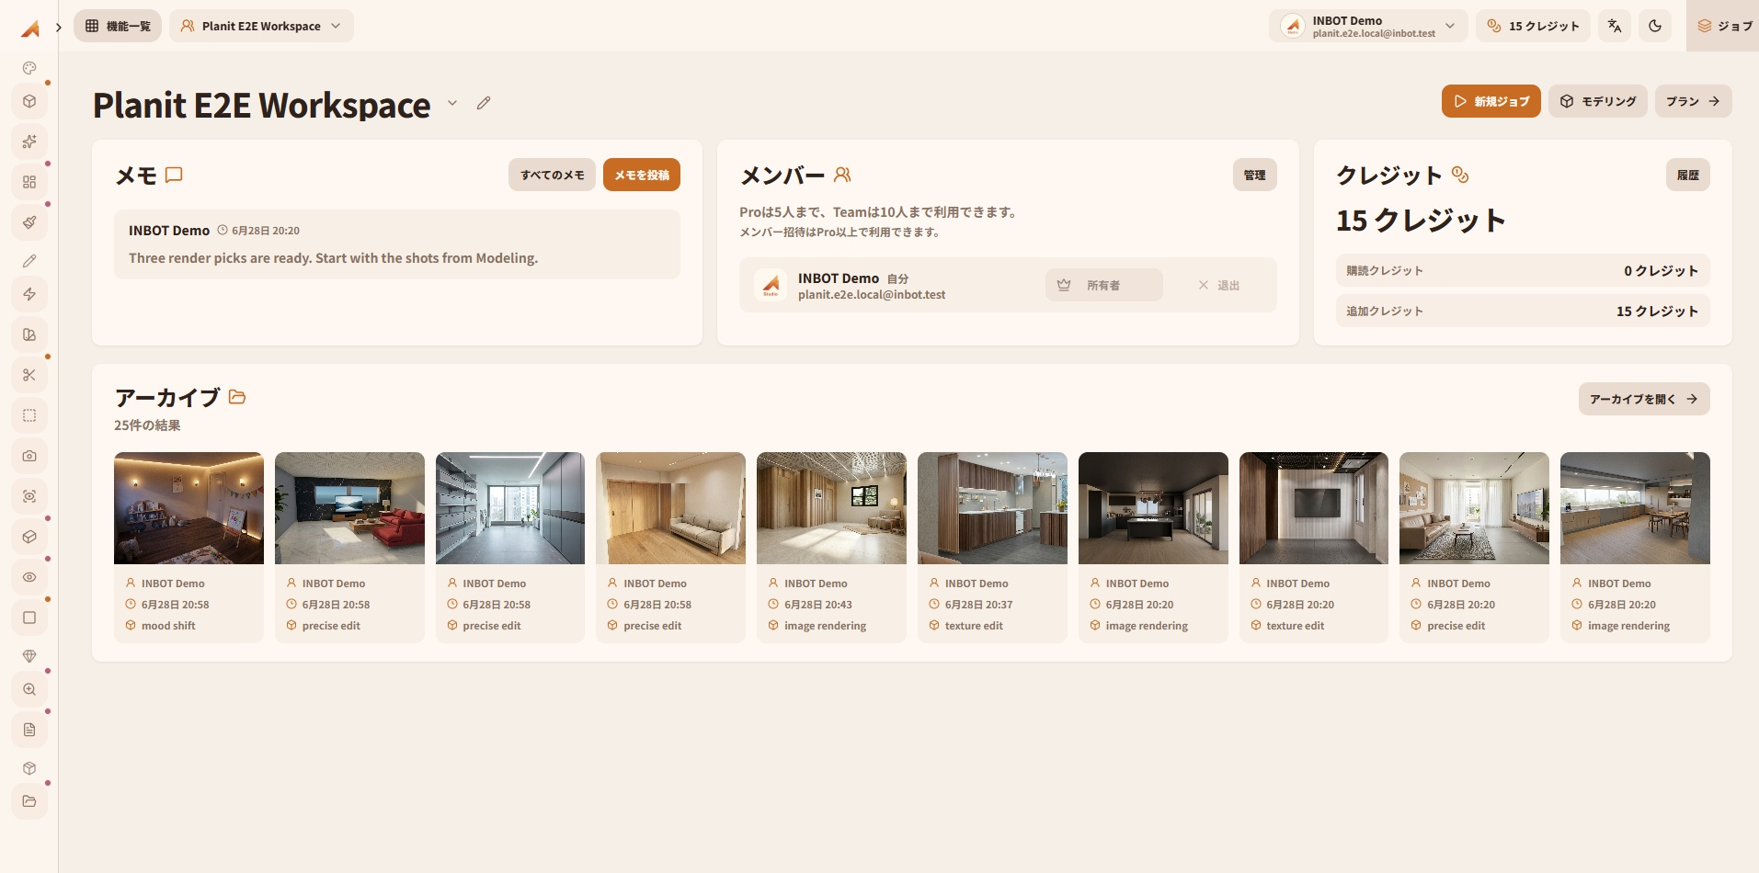Open the swatch book sidebar icon
This screenshot has height=873, width=1759.
tap(29, 334)
